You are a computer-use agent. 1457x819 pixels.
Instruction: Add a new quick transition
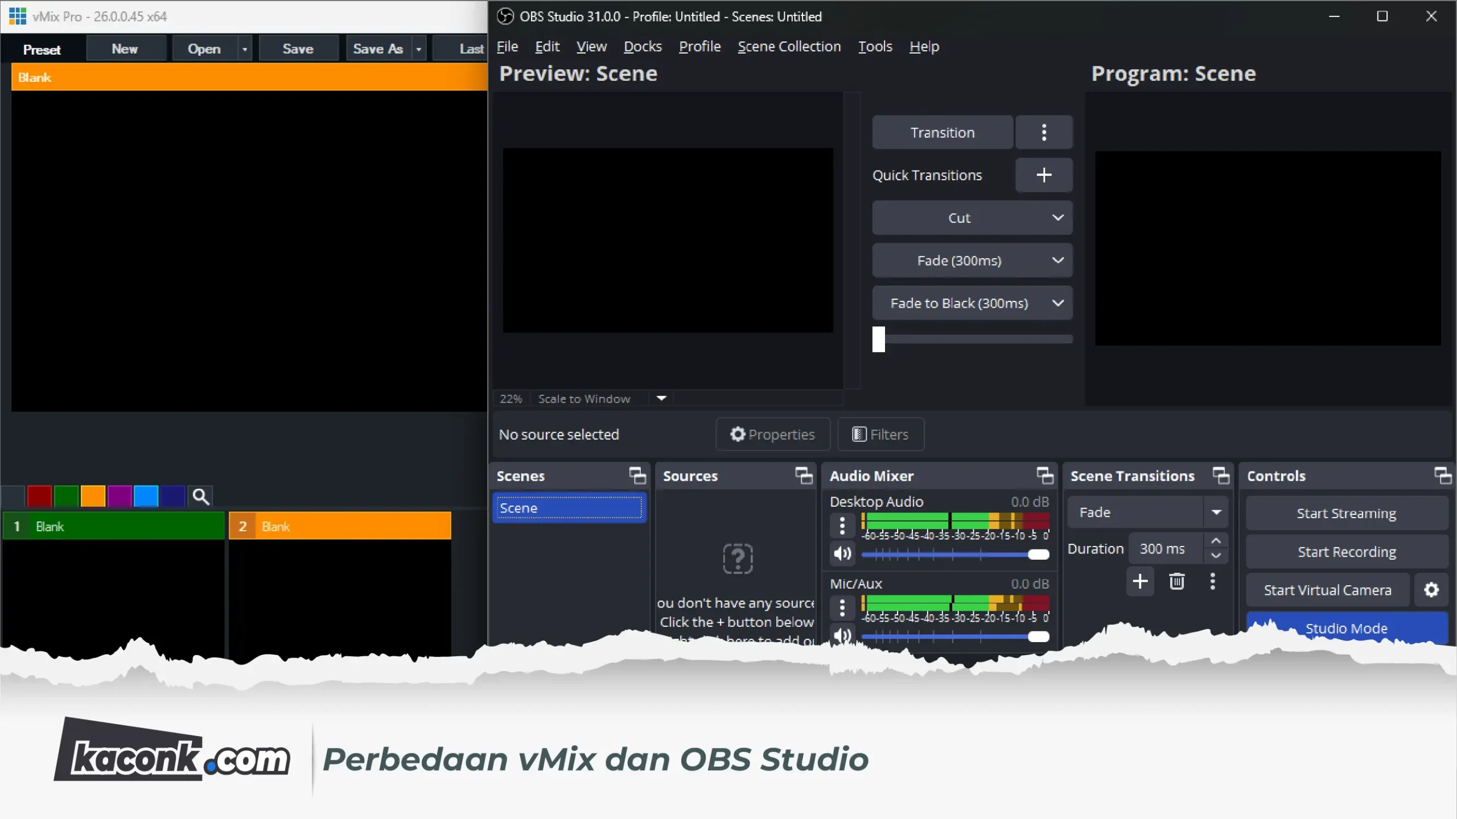[1044, 175]
